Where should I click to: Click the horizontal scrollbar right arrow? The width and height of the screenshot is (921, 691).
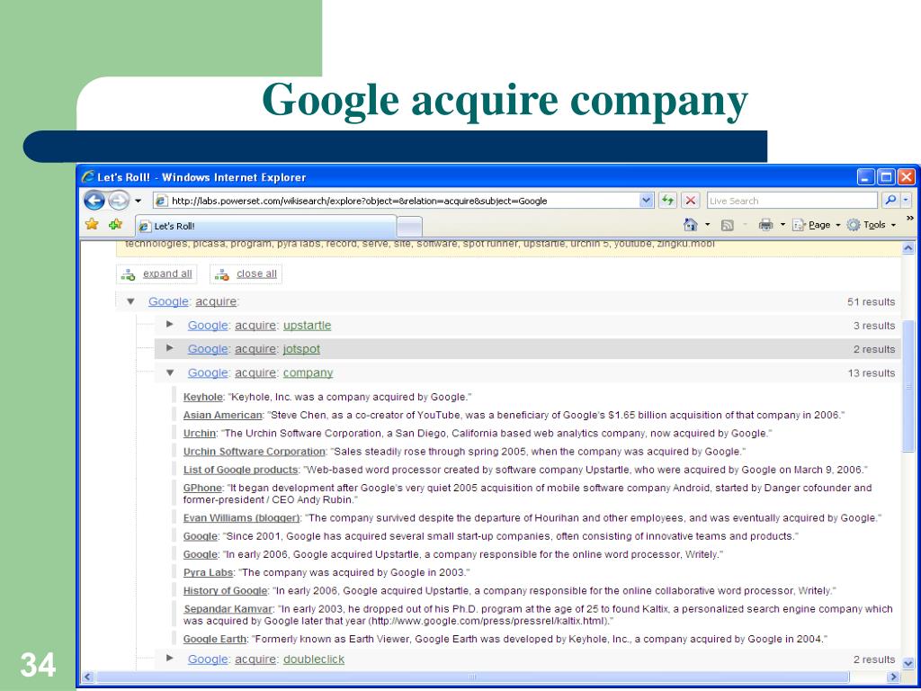(893, 677)
